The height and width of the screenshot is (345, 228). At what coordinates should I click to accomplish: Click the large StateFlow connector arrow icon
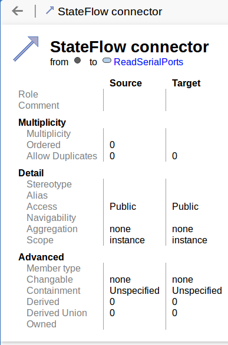(26, 49)
